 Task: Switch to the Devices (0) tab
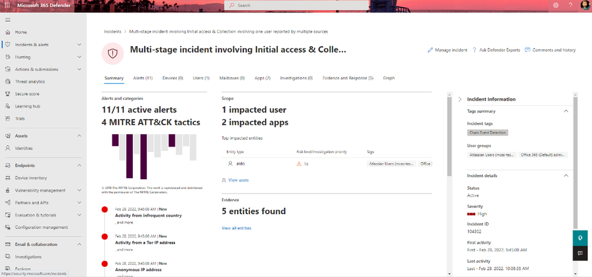(172, 78)
